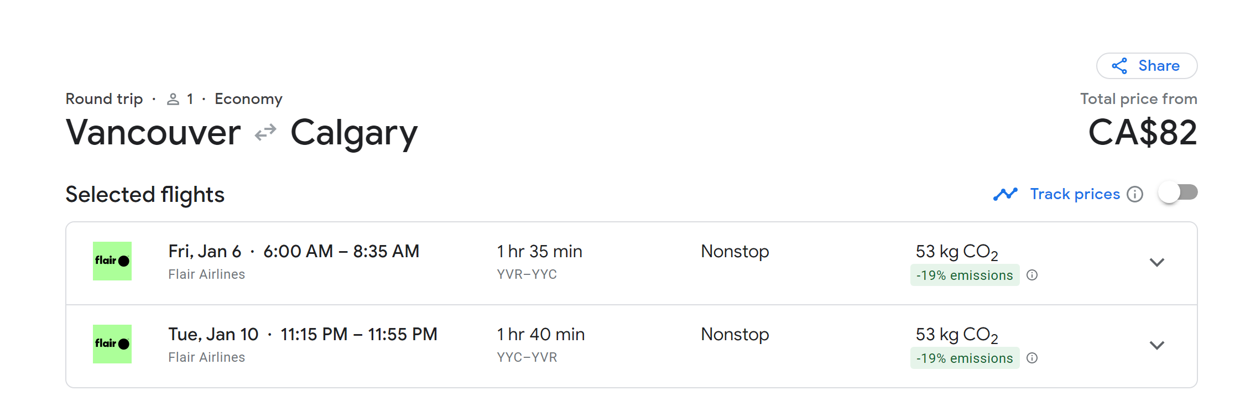Viewport: 1240px width, 406px height.
Task: Click the CA$82 total price
Action: click(1142, 133)
